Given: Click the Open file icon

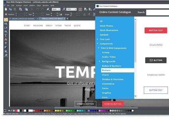Looking at the screenshot, I should tap(10, 9).
